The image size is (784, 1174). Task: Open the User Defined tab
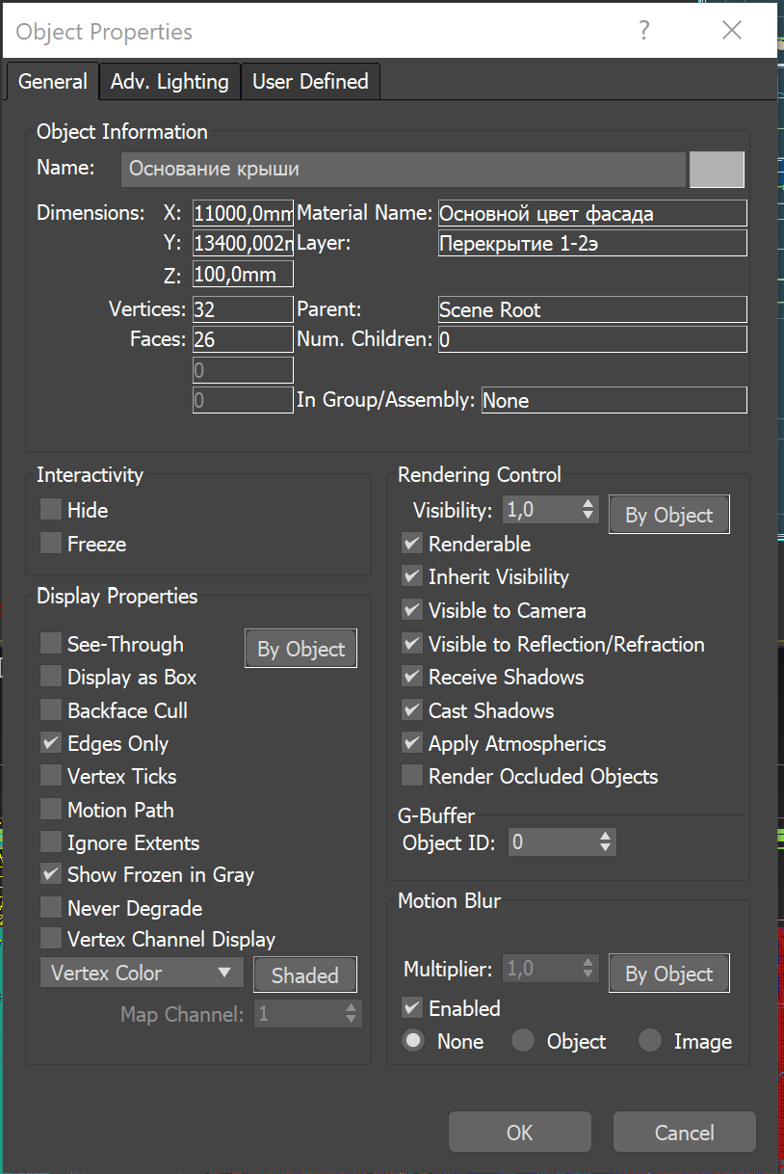tap(310, 82)
